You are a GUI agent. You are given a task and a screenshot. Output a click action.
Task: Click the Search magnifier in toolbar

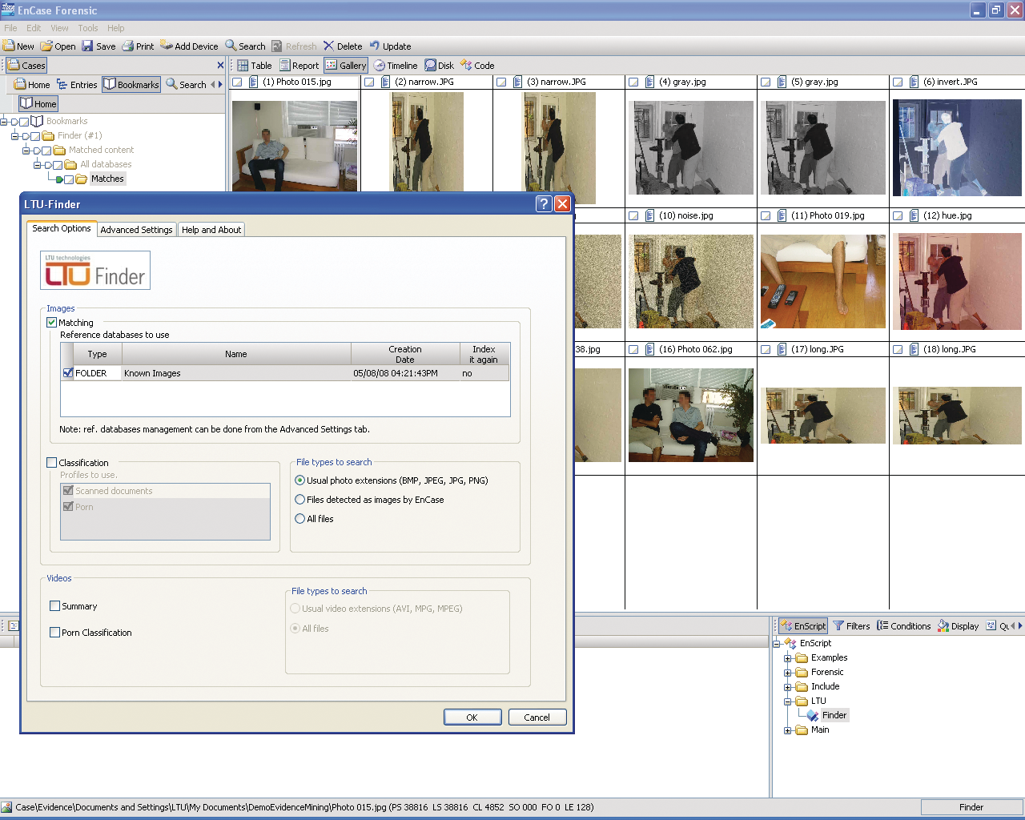(x=231, y=46)
